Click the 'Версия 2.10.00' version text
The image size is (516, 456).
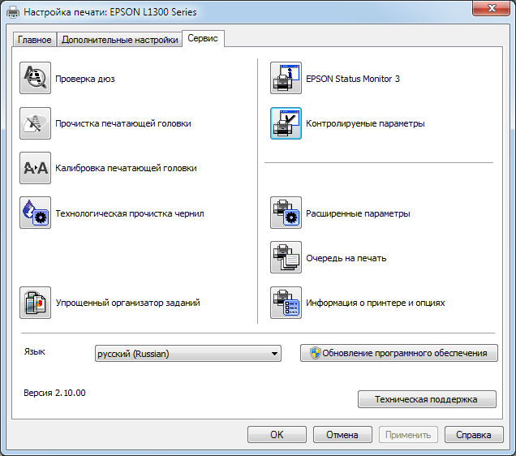[x=54, y=393]
